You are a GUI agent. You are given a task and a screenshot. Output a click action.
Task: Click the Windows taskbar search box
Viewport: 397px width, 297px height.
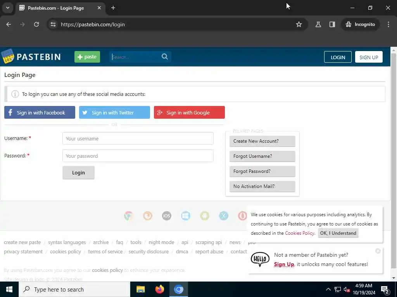point(74,289)
